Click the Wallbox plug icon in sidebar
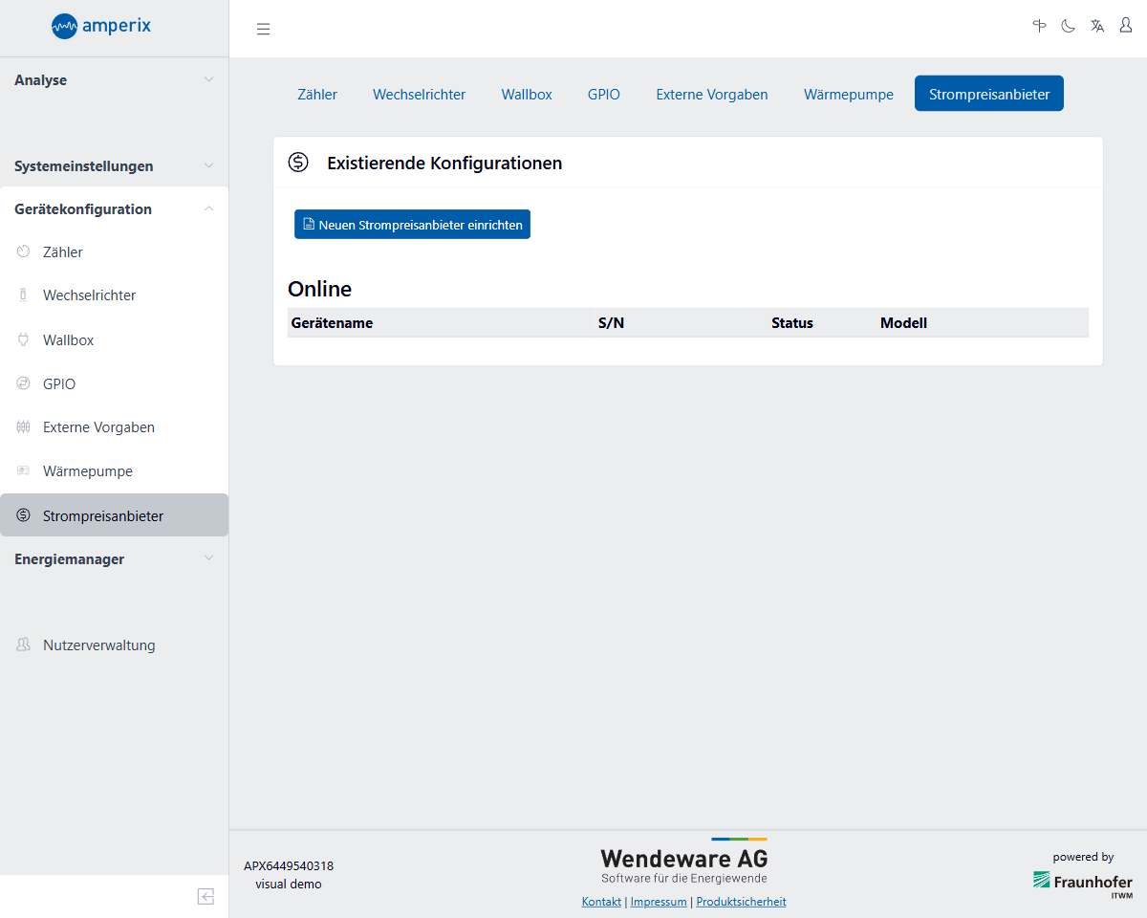This screenshot has height=918, width=1147. pos(24,339)
